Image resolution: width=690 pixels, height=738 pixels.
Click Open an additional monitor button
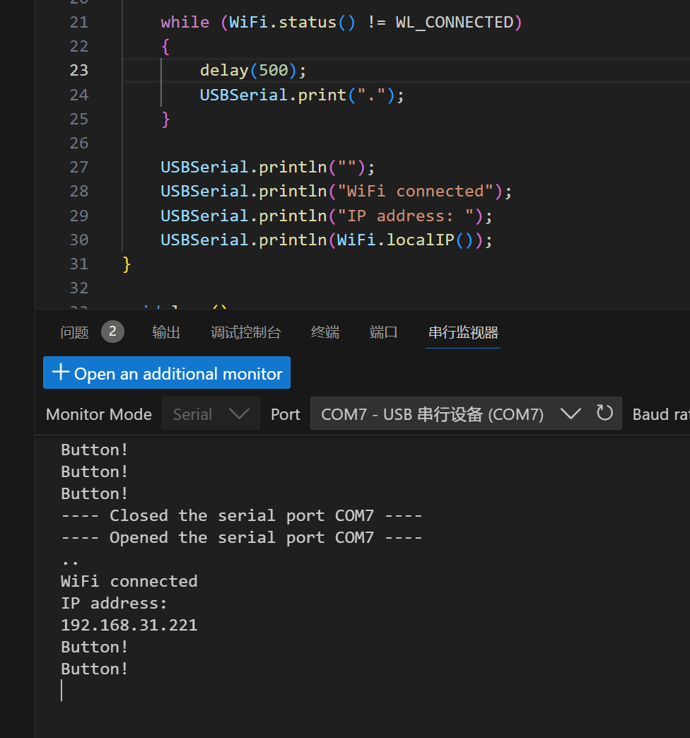(167, 373)
